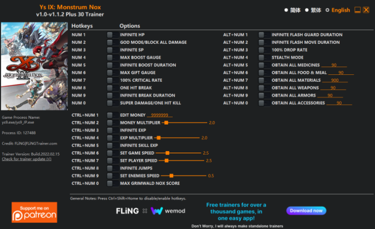Toggle Infinite Flash Guard Duration
375x229 pixels.
[x=264, y=35]
